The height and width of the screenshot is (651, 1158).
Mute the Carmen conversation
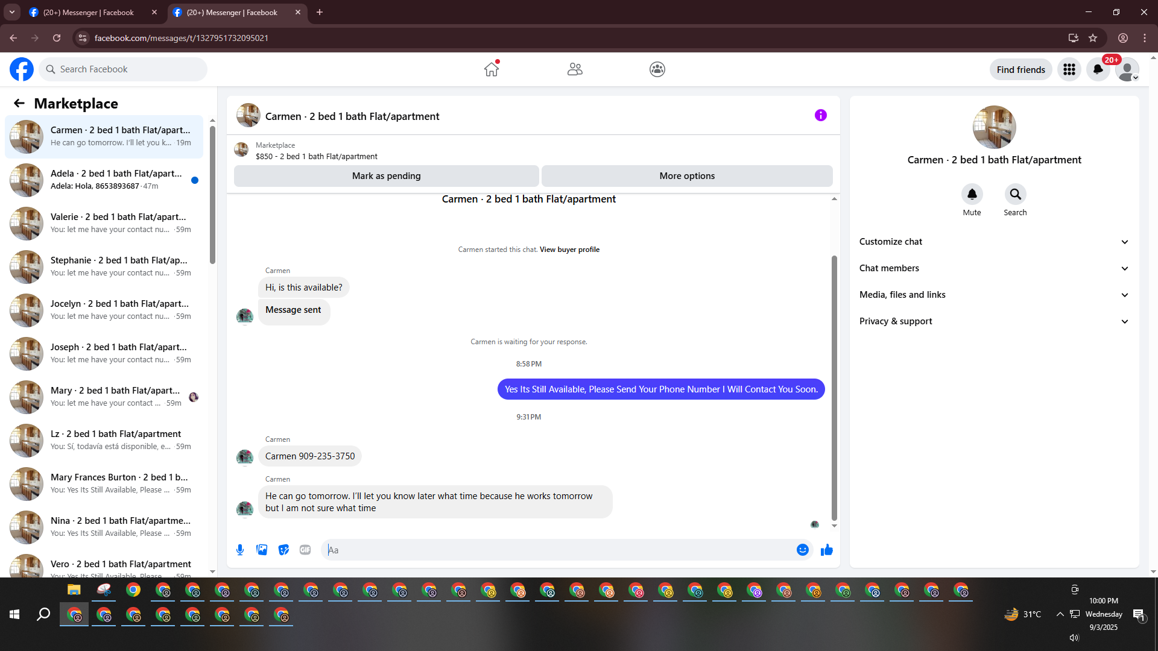[972, 194]
